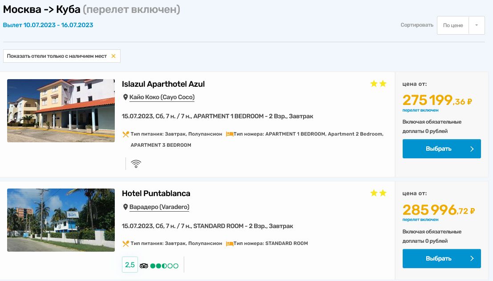This screenshot has height=281, width=493.
Task: Click 'APARTMENT 3 BEDROOM' text
Action: [161, 145]
